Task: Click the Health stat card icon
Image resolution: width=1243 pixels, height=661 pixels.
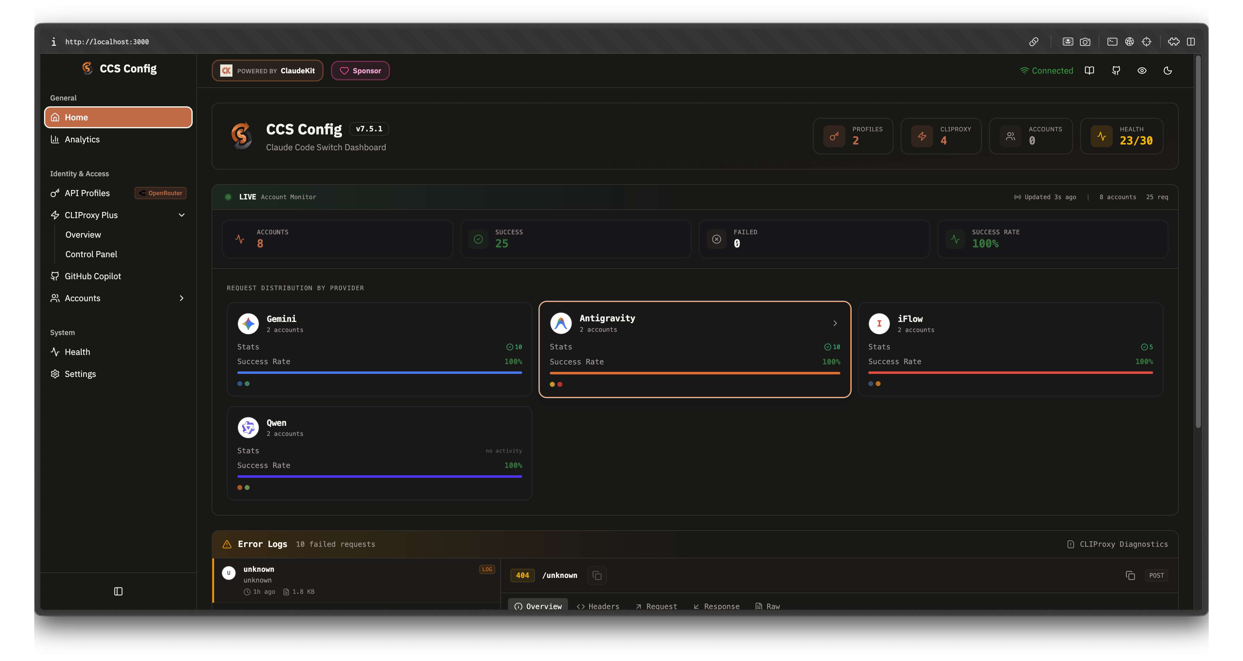Action: [1102, 136]
